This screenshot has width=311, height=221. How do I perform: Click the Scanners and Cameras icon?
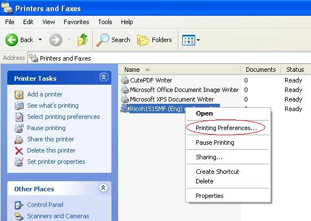pyautogui.click(x=19, y=217)
